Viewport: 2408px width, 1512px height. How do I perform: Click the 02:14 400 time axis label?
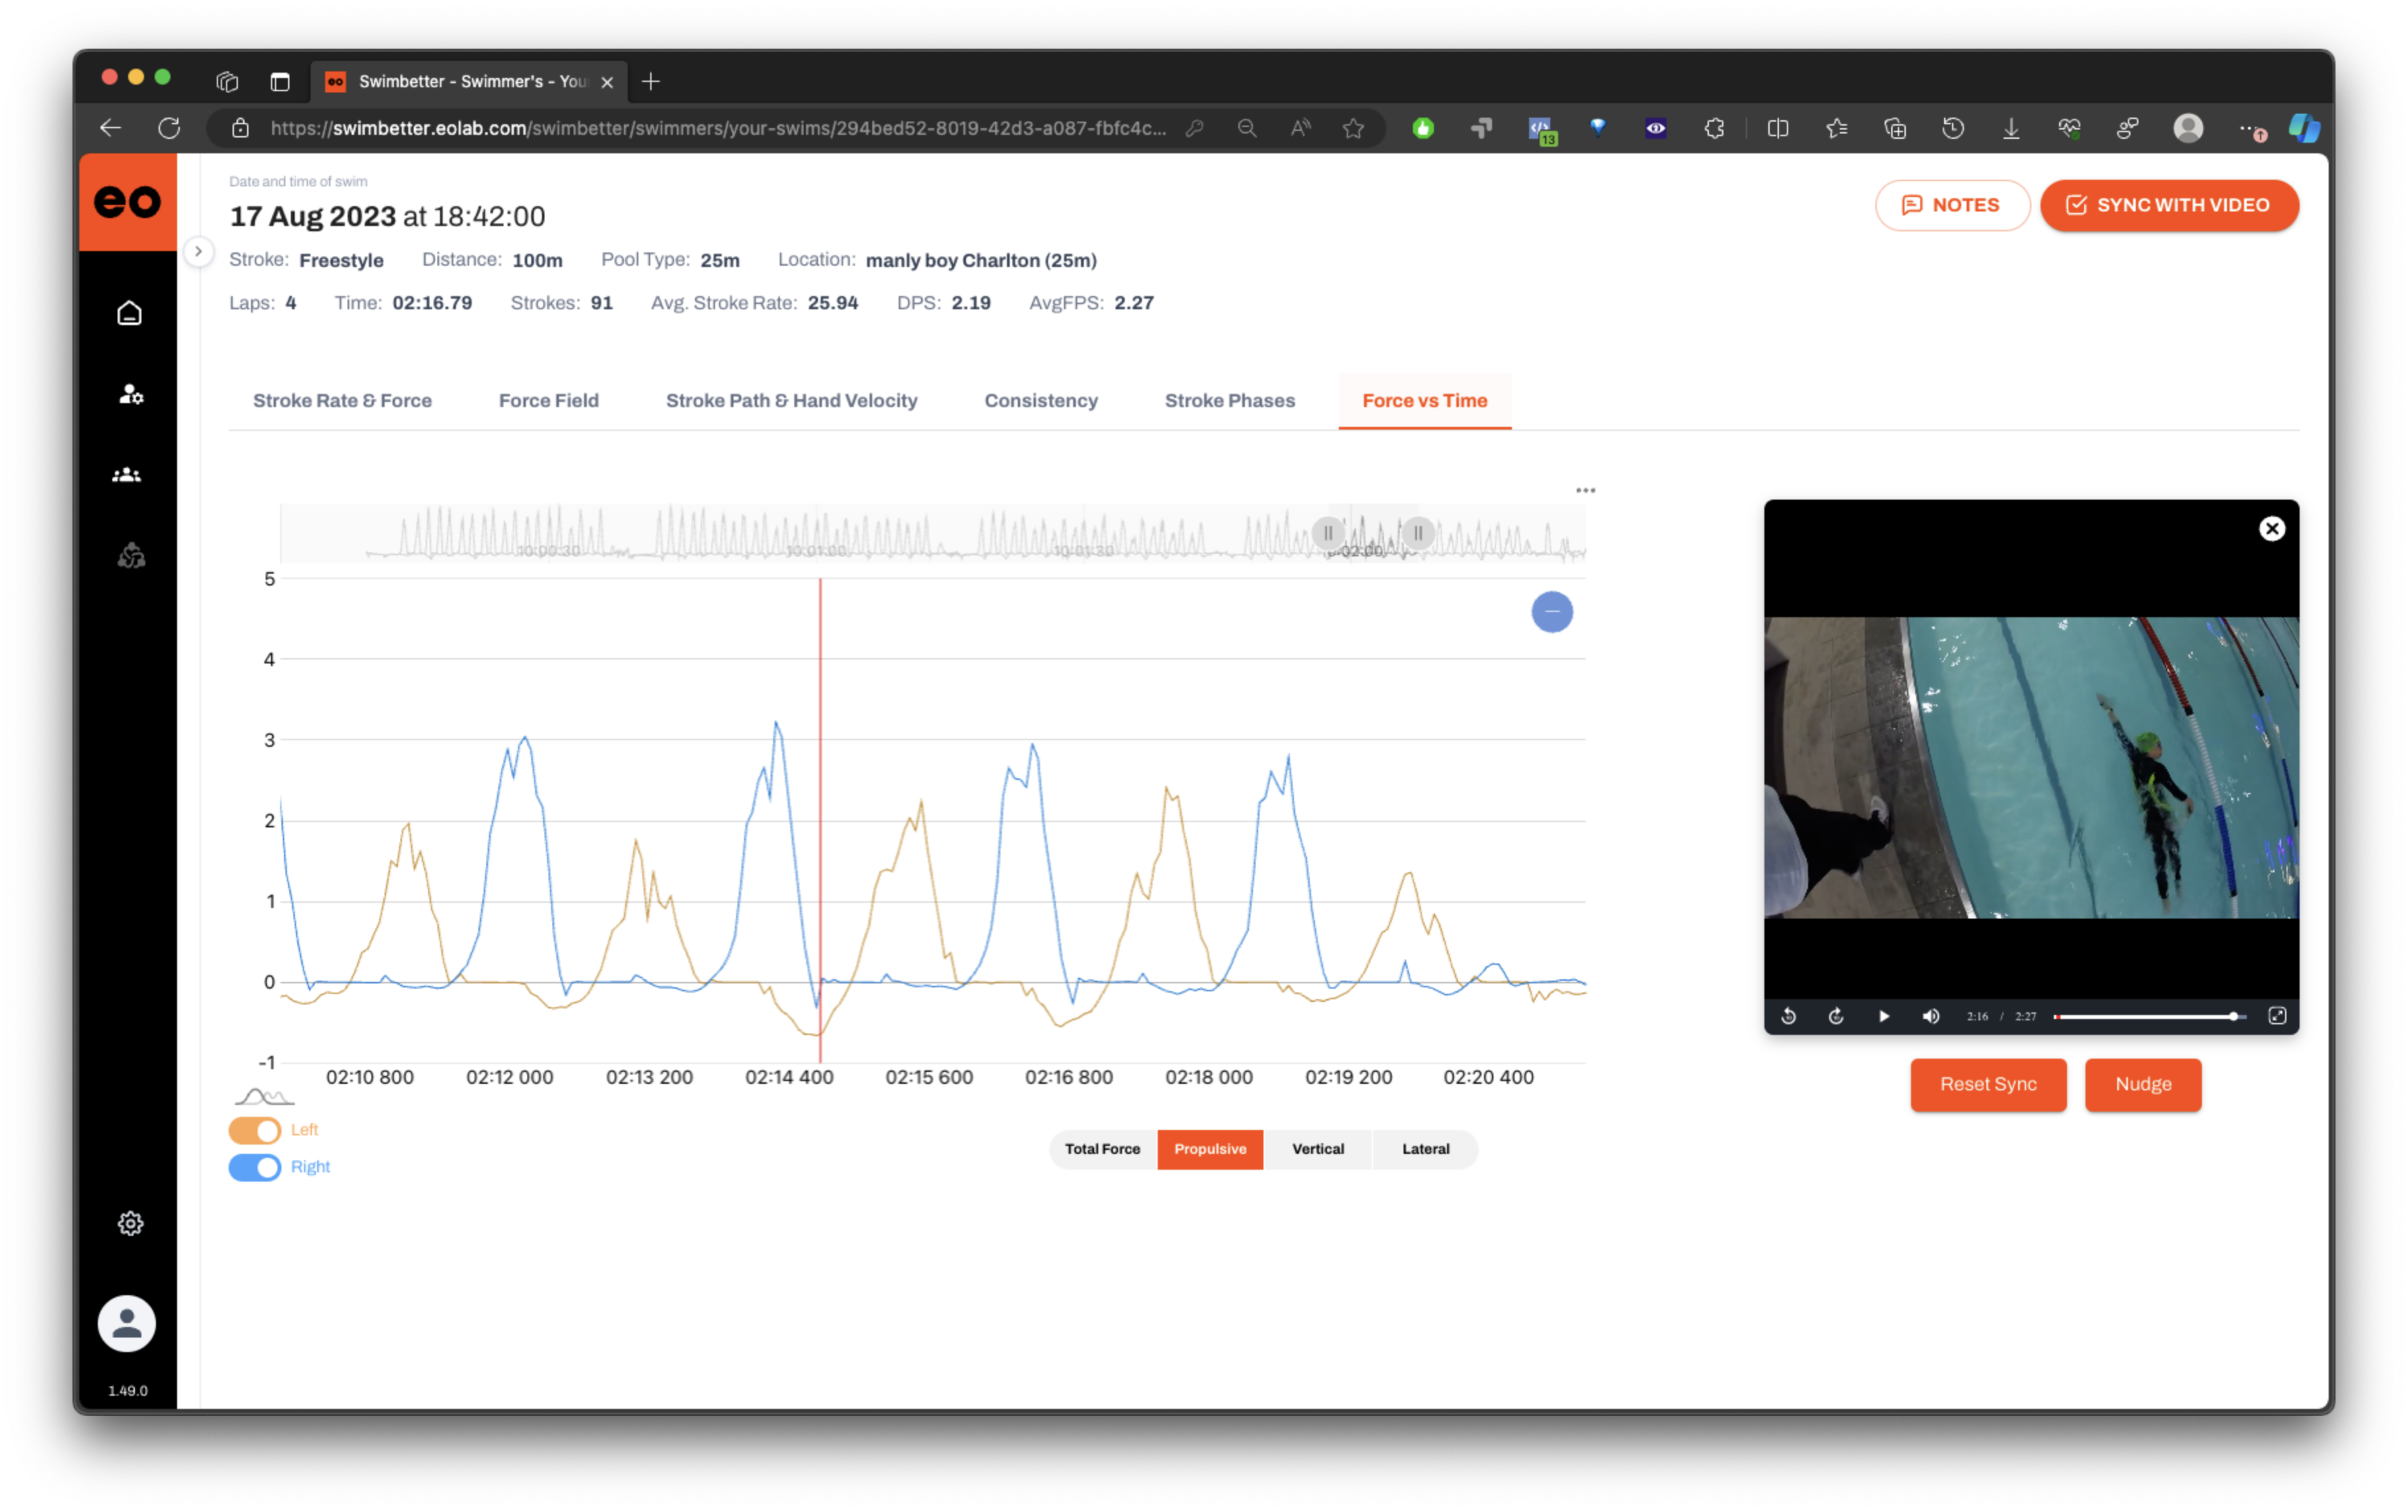789,1077
